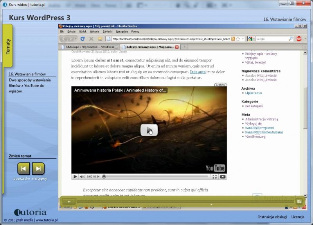Click the RSS feed icon in address bar
Viewport: 313px width, 225px height.
click(x=233, y=39)
